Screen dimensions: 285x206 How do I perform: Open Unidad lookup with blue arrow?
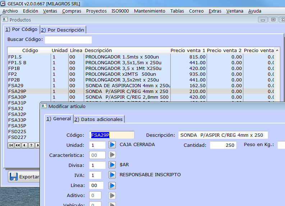112,145
